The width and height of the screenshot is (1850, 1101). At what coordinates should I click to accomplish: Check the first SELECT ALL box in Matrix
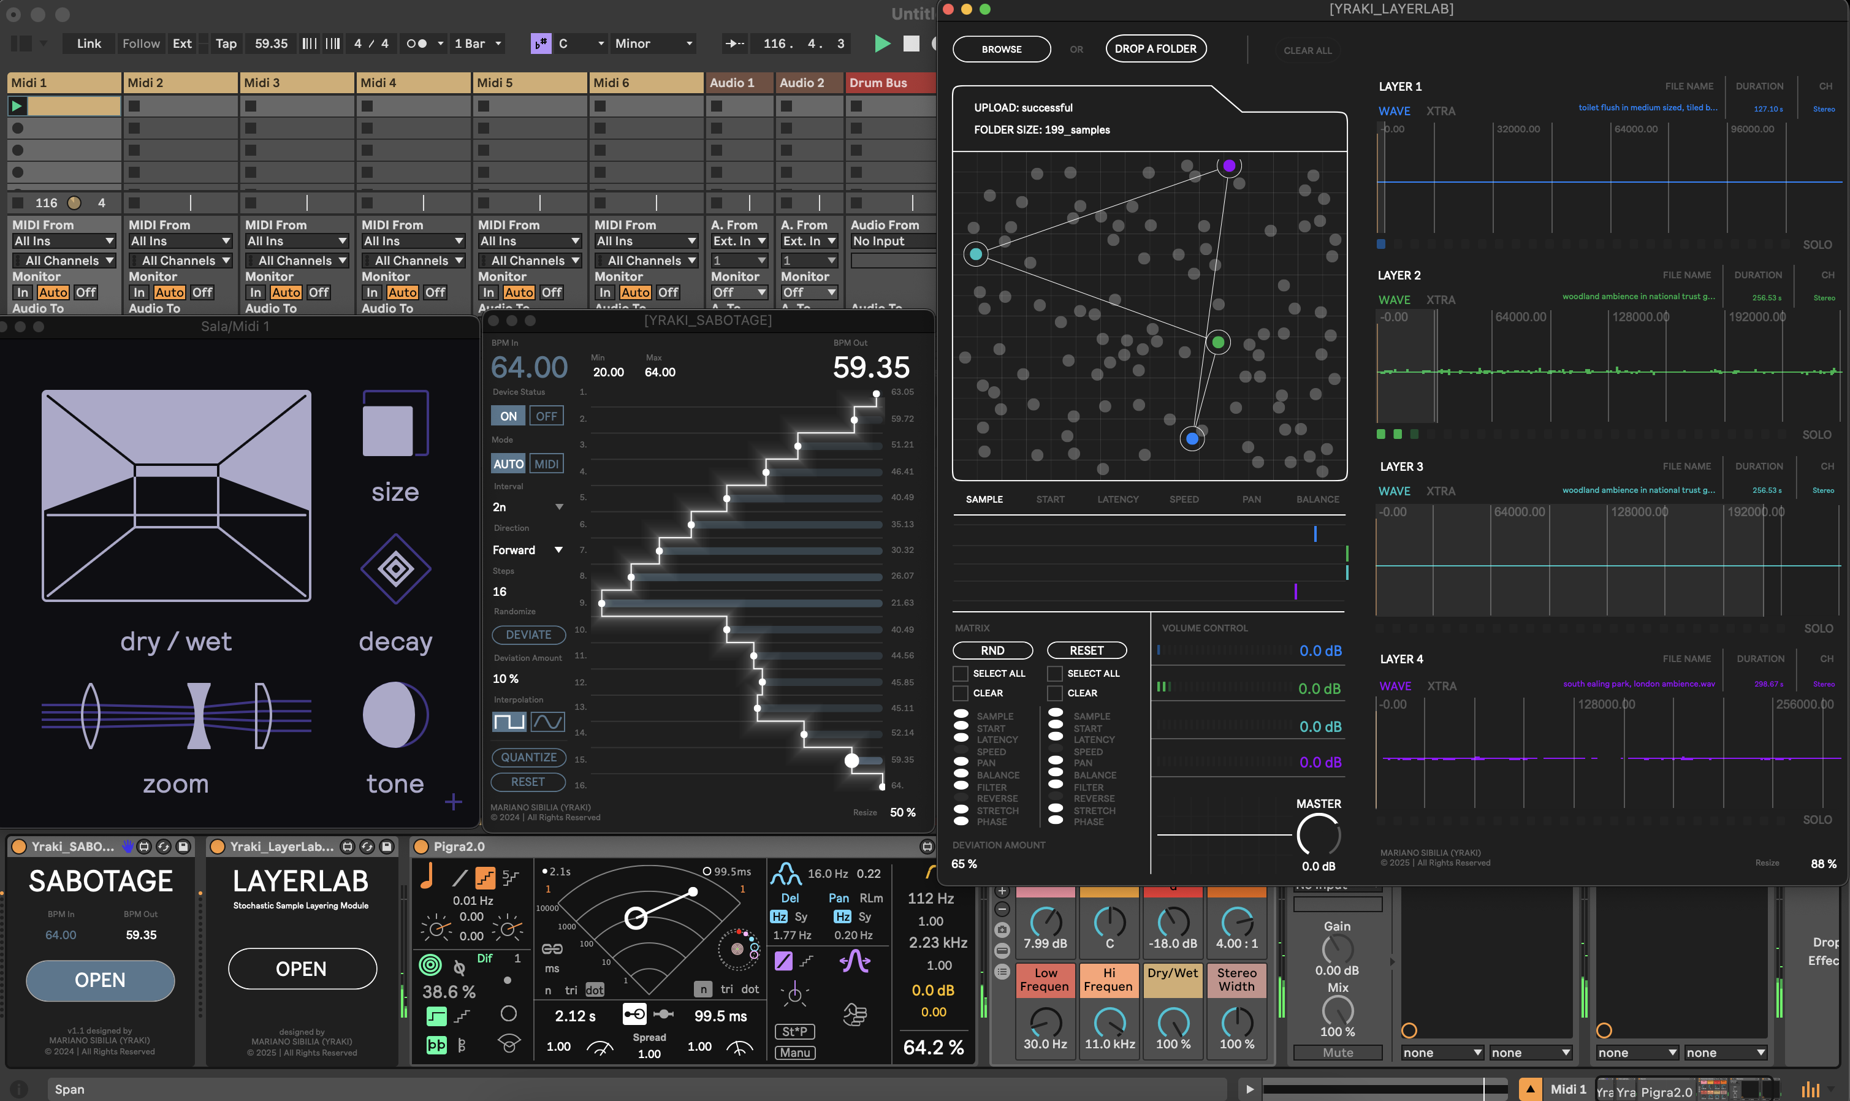pyautogui.click(x=961, y=673)
